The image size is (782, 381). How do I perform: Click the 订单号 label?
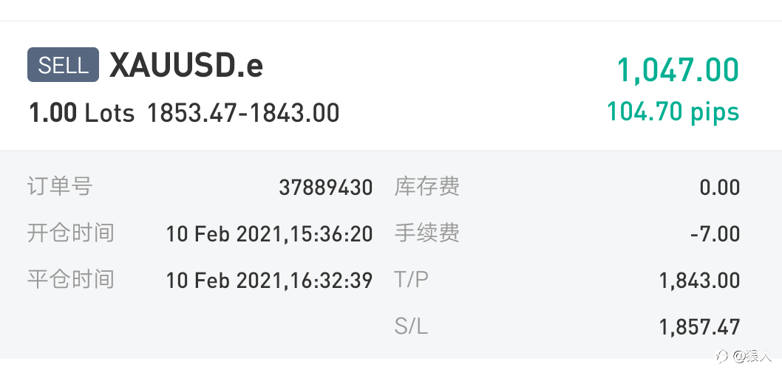[60, 187]
